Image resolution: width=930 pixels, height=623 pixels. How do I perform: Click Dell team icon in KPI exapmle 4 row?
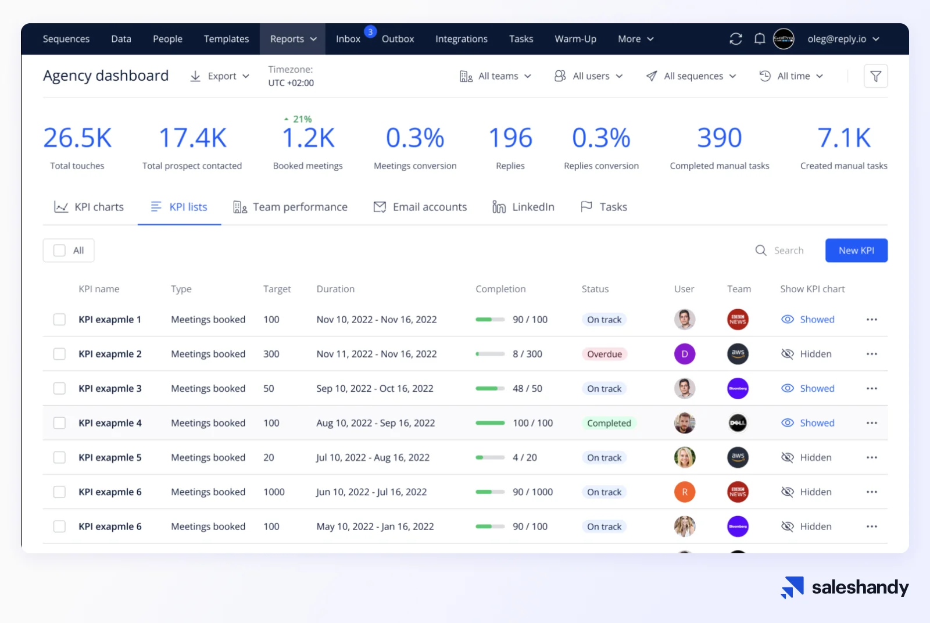tap(738, 423)
